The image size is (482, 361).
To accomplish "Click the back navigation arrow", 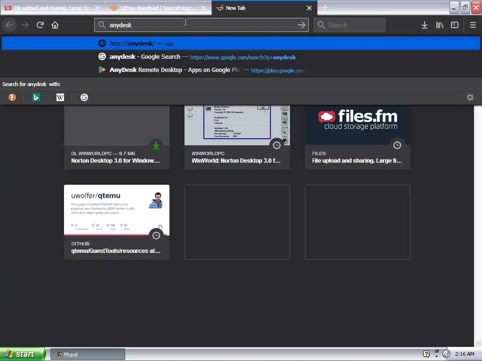I will tap(9, 25).
